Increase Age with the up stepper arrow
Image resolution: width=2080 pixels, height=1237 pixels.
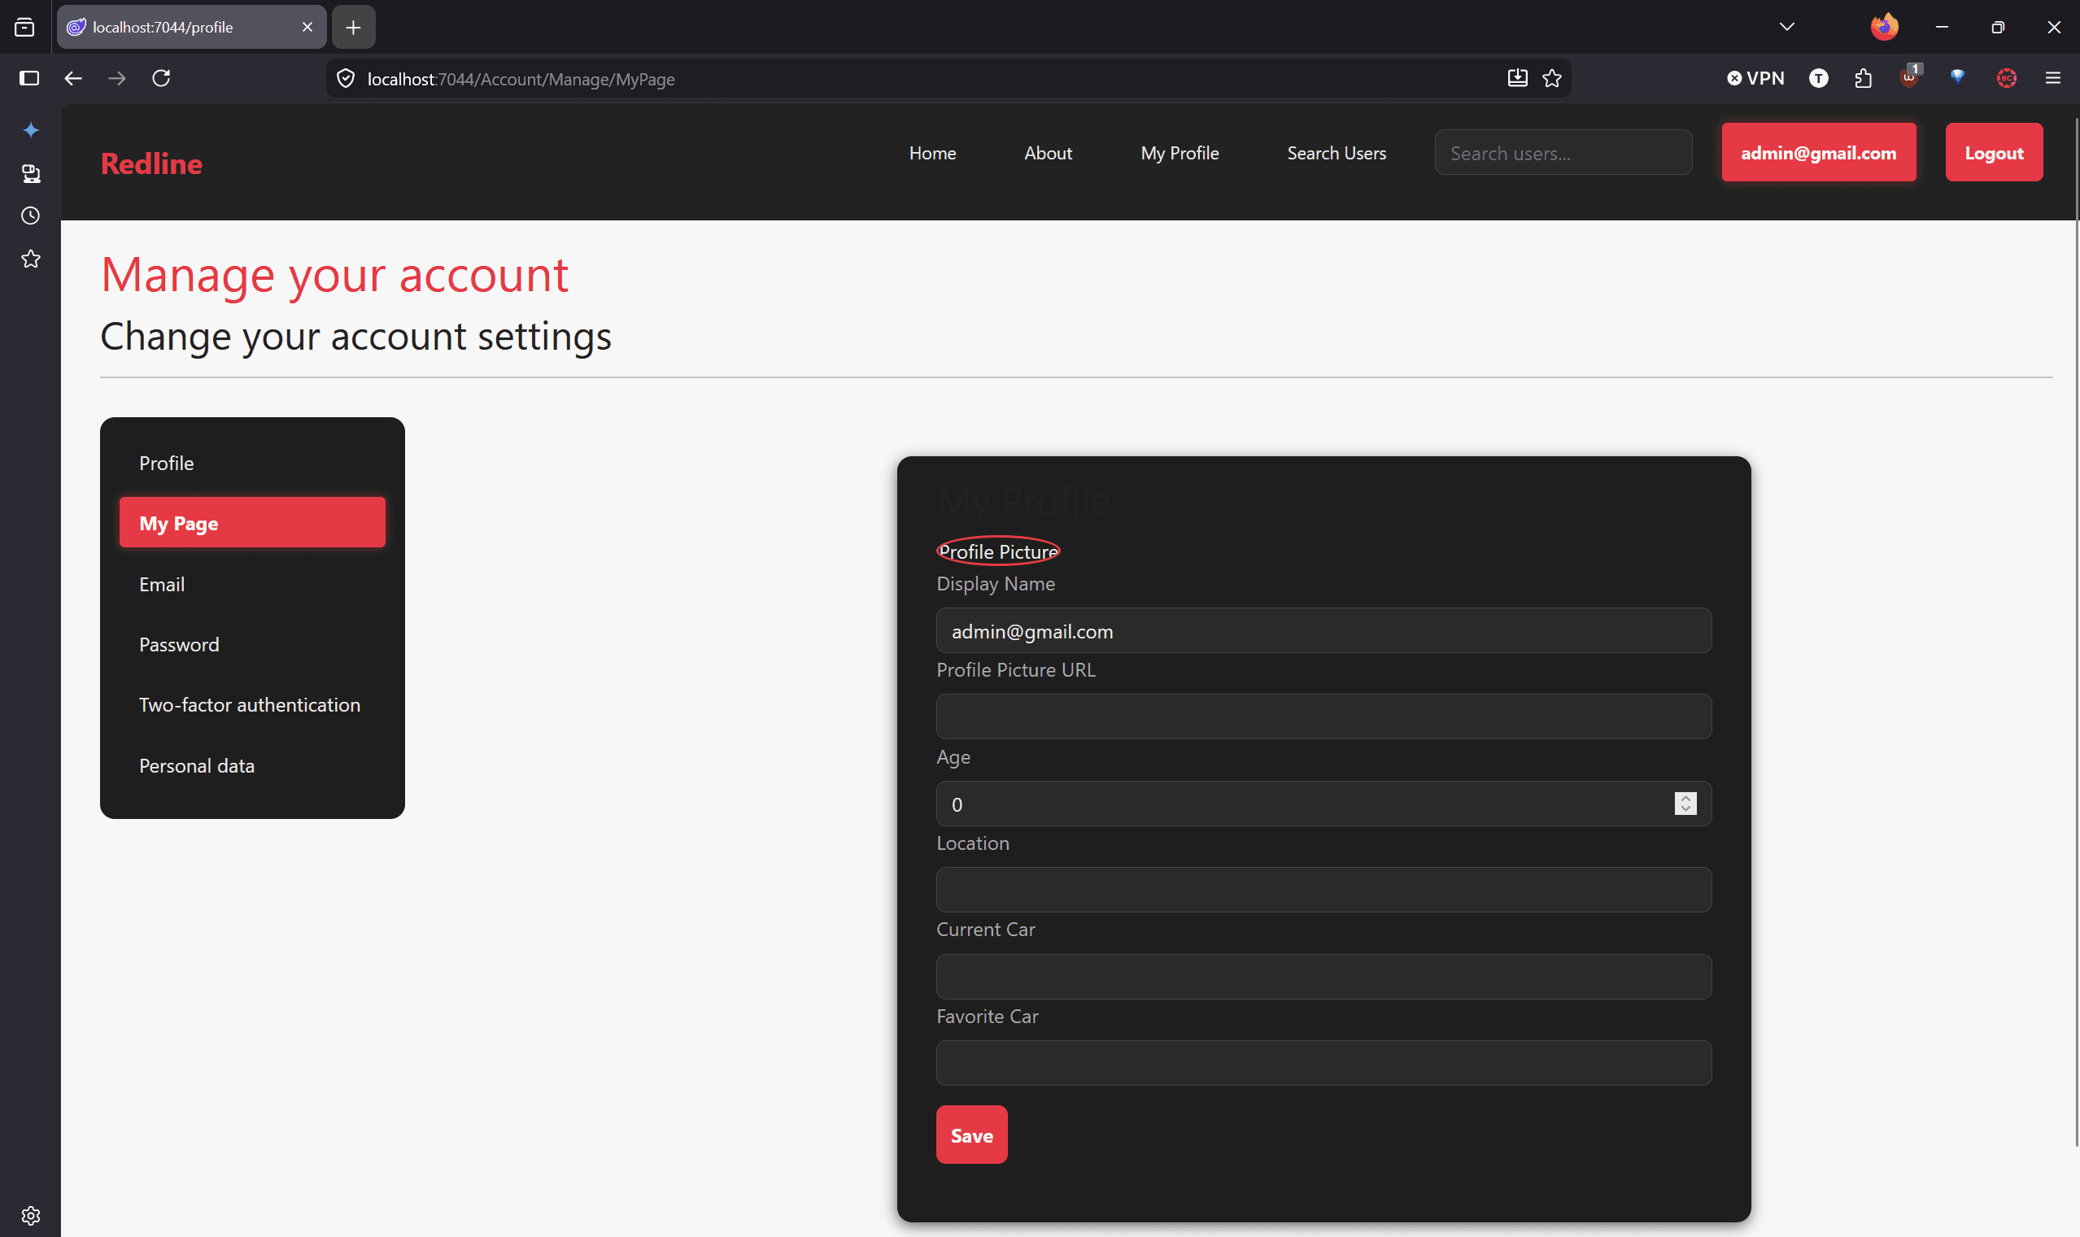tap(1685, 798)
